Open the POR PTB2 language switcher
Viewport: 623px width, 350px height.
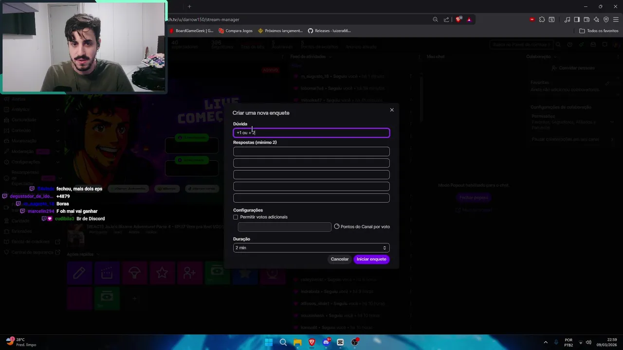click(x=568, y=342)
